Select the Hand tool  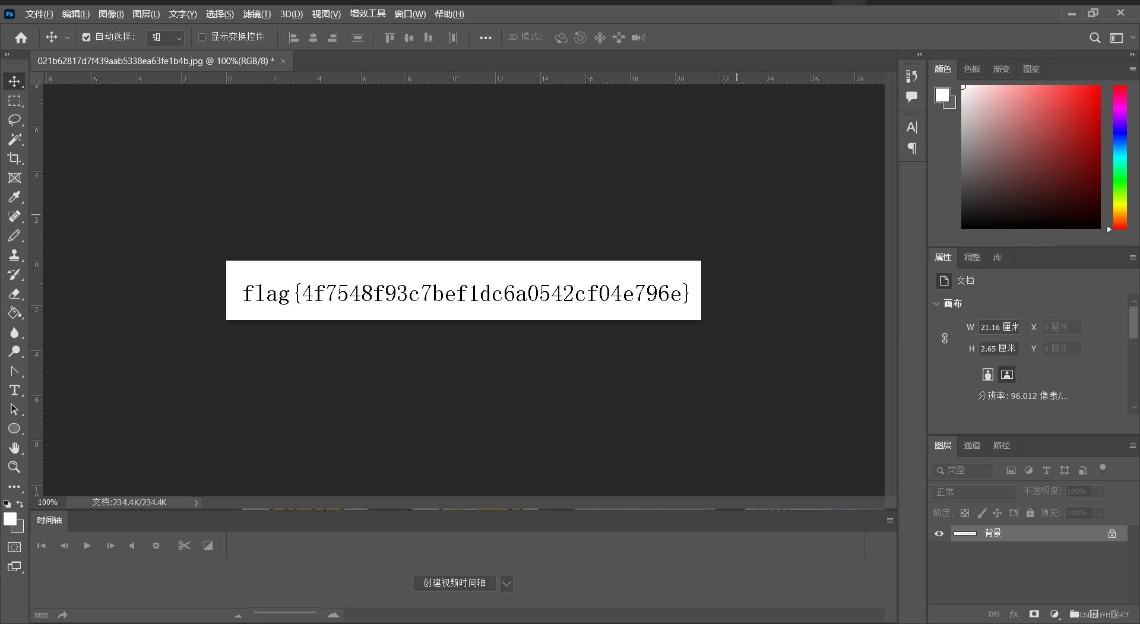tap(14, 448)
